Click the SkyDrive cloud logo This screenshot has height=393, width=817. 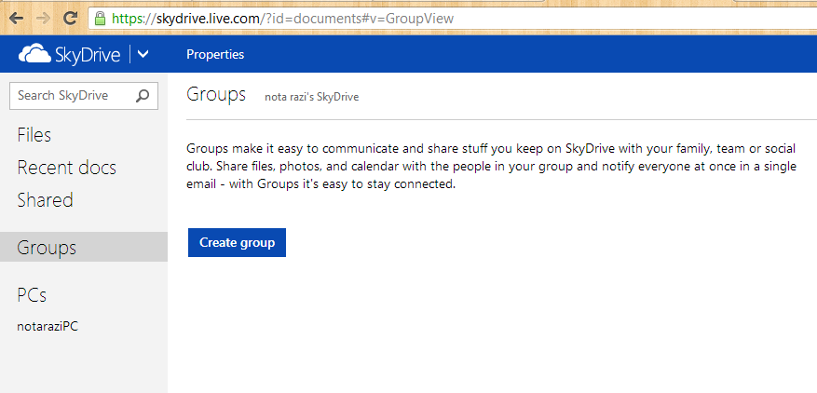click(x=34, y=54)
